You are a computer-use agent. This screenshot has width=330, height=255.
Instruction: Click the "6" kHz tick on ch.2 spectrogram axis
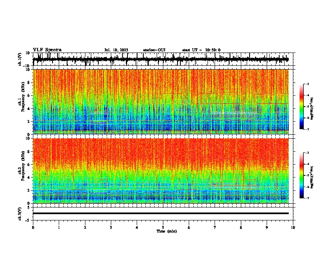pos(29,164)
